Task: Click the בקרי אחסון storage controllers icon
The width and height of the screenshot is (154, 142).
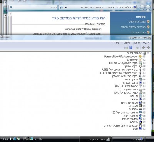Action: pyautogui.click(x=141, y=67)
